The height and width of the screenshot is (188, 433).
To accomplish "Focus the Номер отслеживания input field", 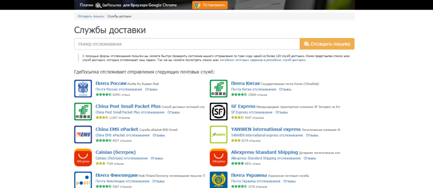I will pyautogui.click(x=187, y=44).
